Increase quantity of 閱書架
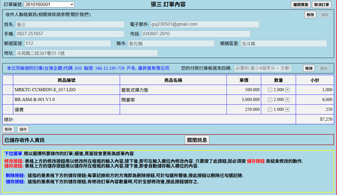The height and width of the screenshot is (195, 337). tap(287, 100)
